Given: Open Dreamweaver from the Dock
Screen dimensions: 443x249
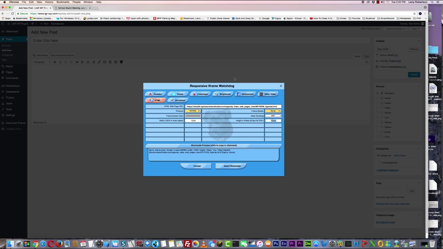Looking at the screenshot, I should click(308, 244).
